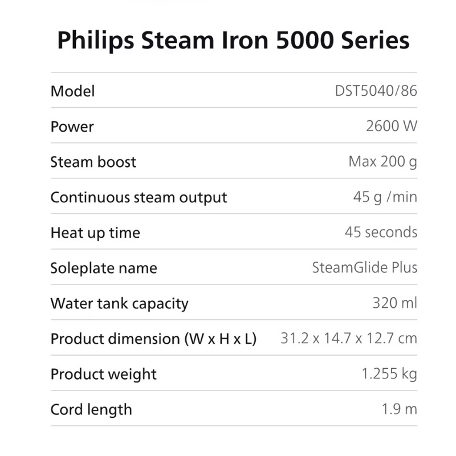The image size is (456, 456).
Task: Click the Model row label
Action: tap(72, 91)
